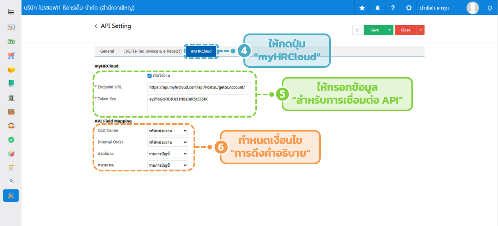Screen dimensions: 498x226
Task: Open the shopping cart module in sidebar
Action: pyautogui.click(x=11, y=56)
